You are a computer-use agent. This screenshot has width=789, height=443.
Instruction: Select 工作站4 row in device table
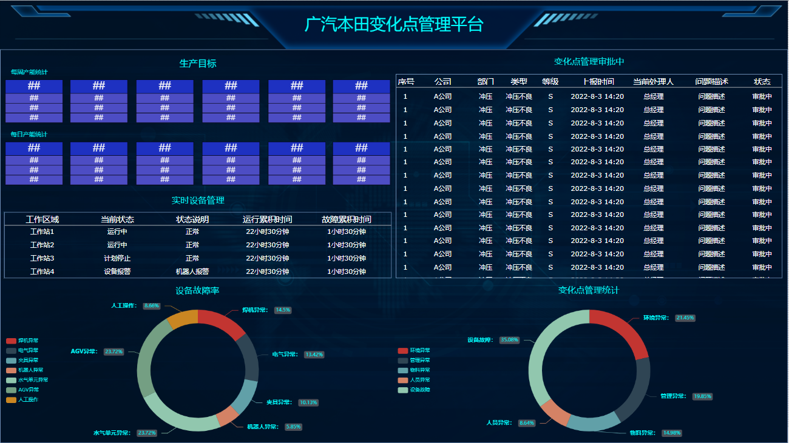point(198,271)
